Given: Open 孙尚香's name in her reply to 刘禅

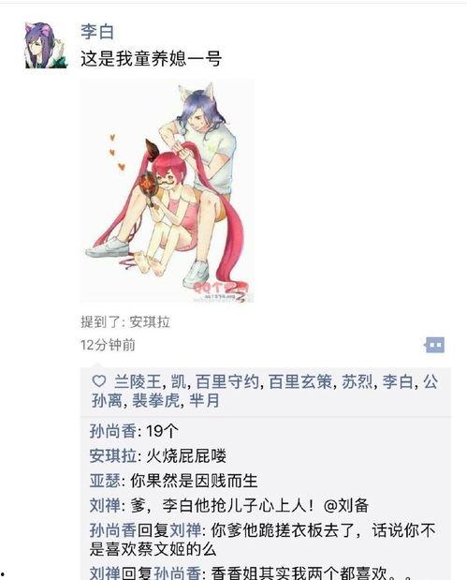Looking at the screenshot, I should [x=113, y=530].
